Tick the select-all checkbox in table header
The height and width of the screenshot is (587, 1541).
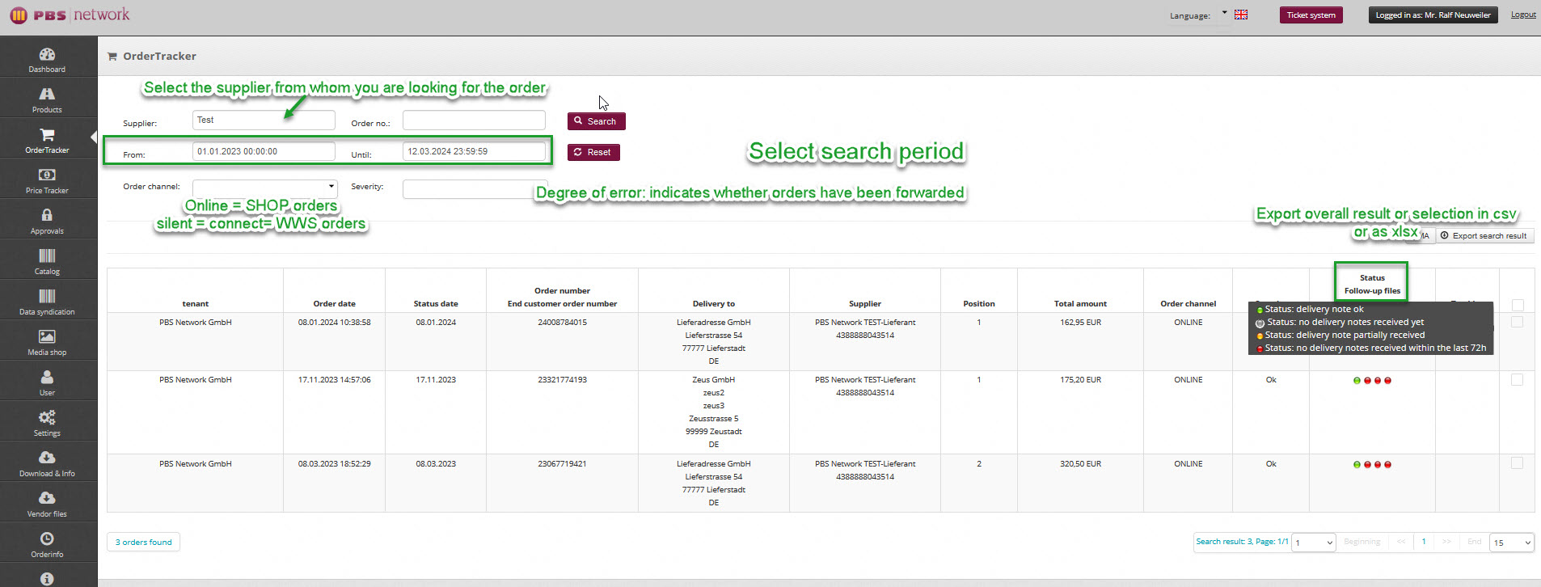[x=1518, y=305]
